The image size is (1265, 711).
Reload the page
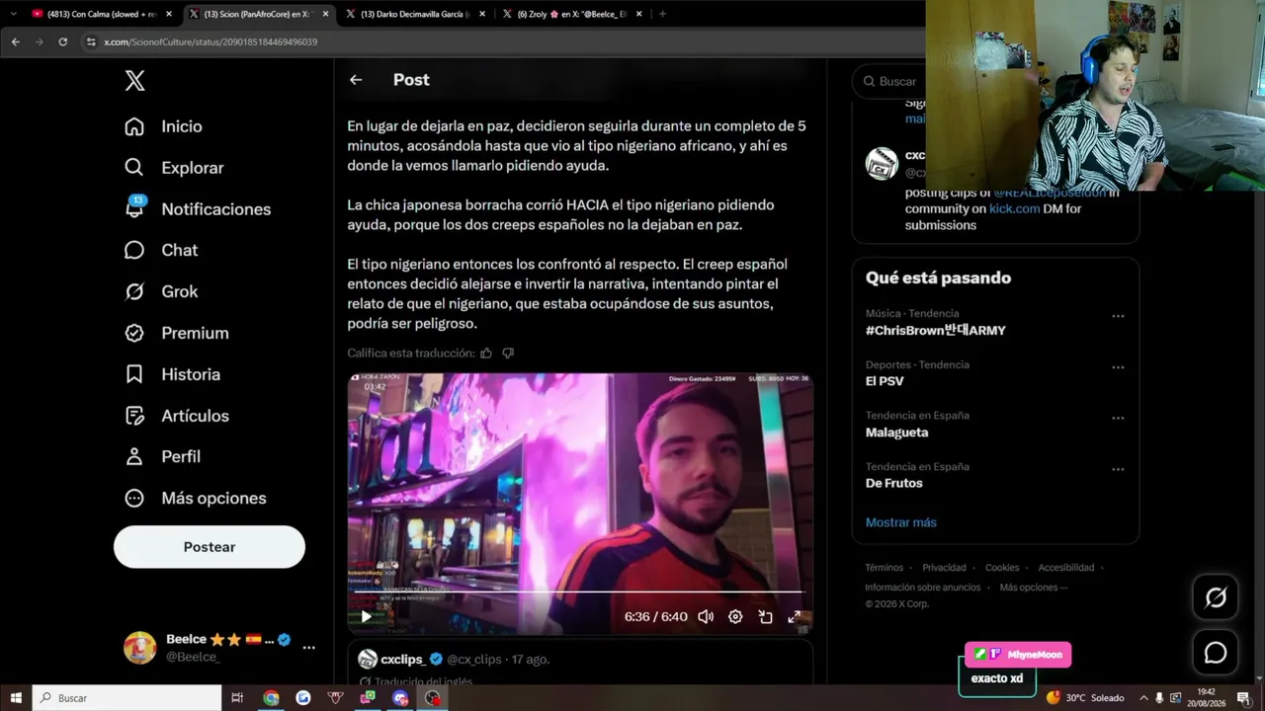62,41
